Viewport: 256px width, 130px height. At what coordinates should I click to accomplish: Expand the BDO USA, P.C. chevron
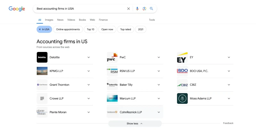tap(229, 71)
